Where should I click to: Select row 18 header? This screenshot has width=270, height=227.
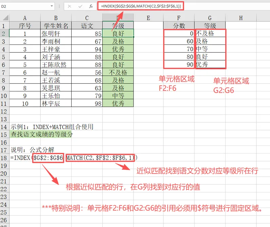[x=4, y=158]
